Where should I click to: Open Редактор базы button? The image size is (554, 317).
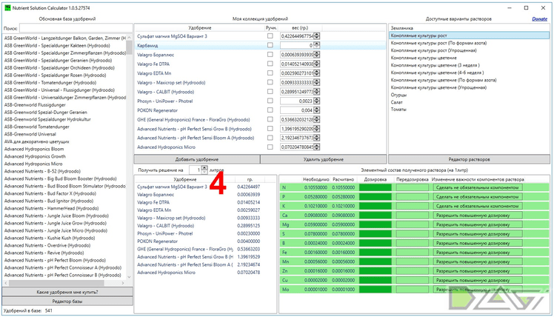[x=67, y=301]
